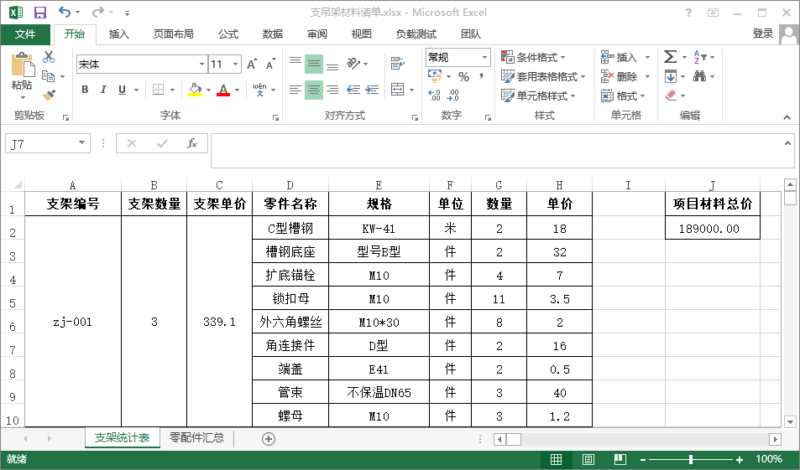Click the Undo arrow in the quick toolbar

tap(65, 13)
